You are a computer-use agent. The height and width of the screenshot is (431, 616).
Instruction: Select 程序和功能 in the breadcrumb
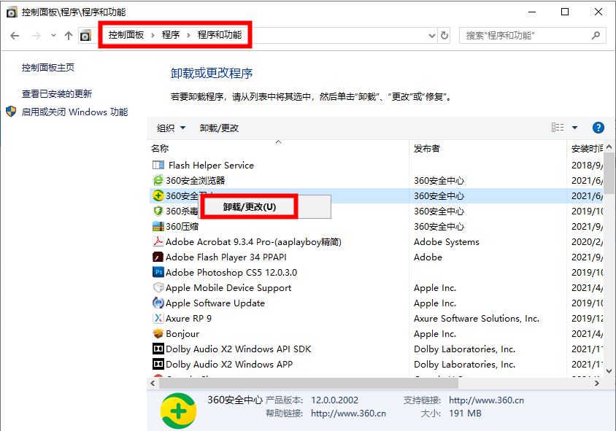220,35
